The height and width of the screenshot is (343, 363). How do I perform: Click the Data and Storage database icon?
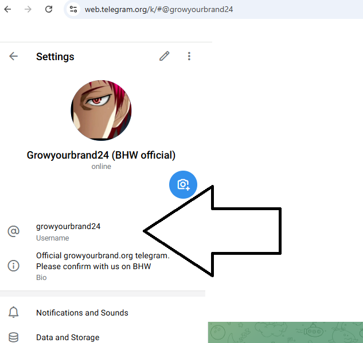13,337
